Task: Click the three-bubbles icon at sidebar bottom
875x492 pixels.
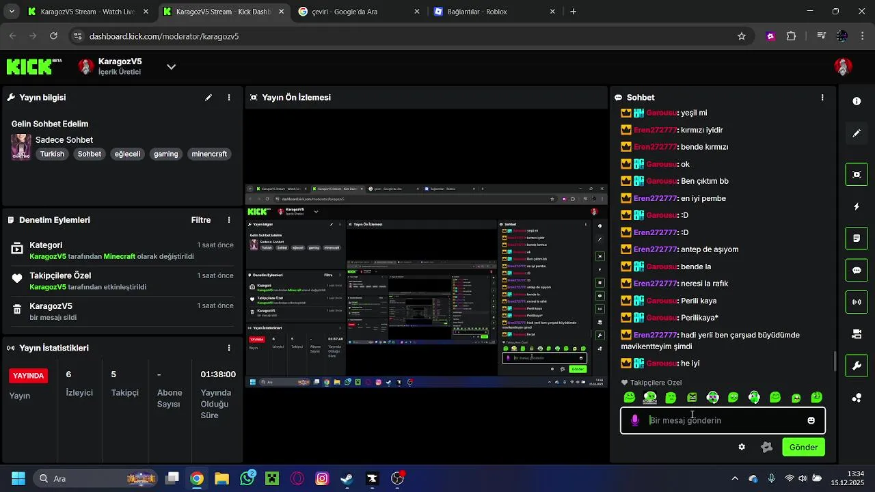Action: tap(857, 398)
